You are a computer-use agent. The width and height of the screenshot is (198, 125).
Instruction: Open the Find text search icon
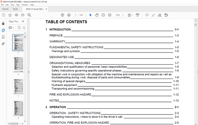pyautogui.click(x=29, y=15)
